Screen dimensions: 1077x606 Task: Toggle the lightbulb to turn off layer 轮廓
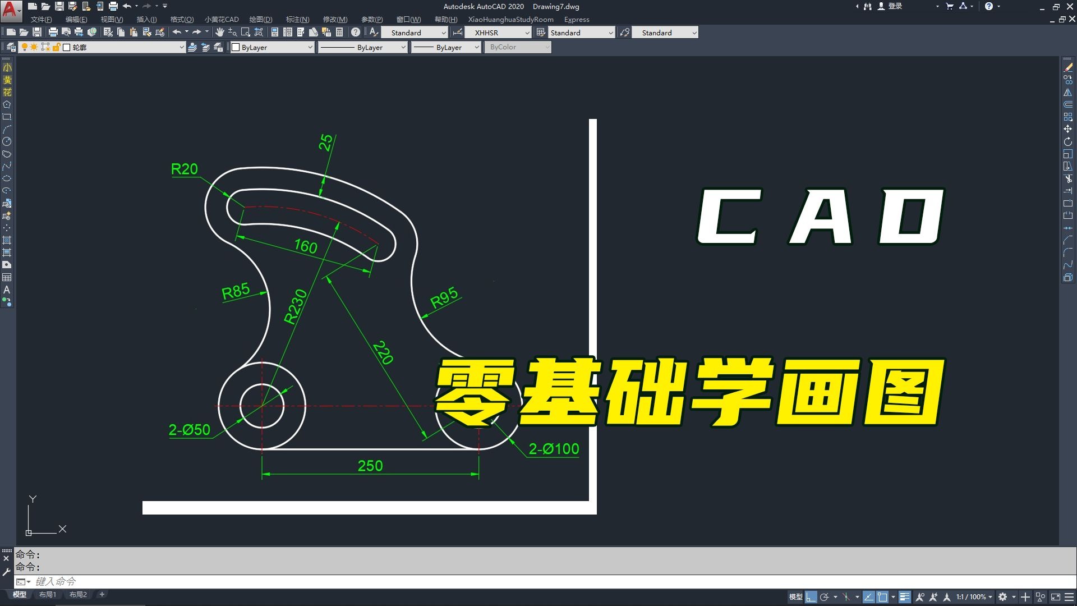click(25, 47)
